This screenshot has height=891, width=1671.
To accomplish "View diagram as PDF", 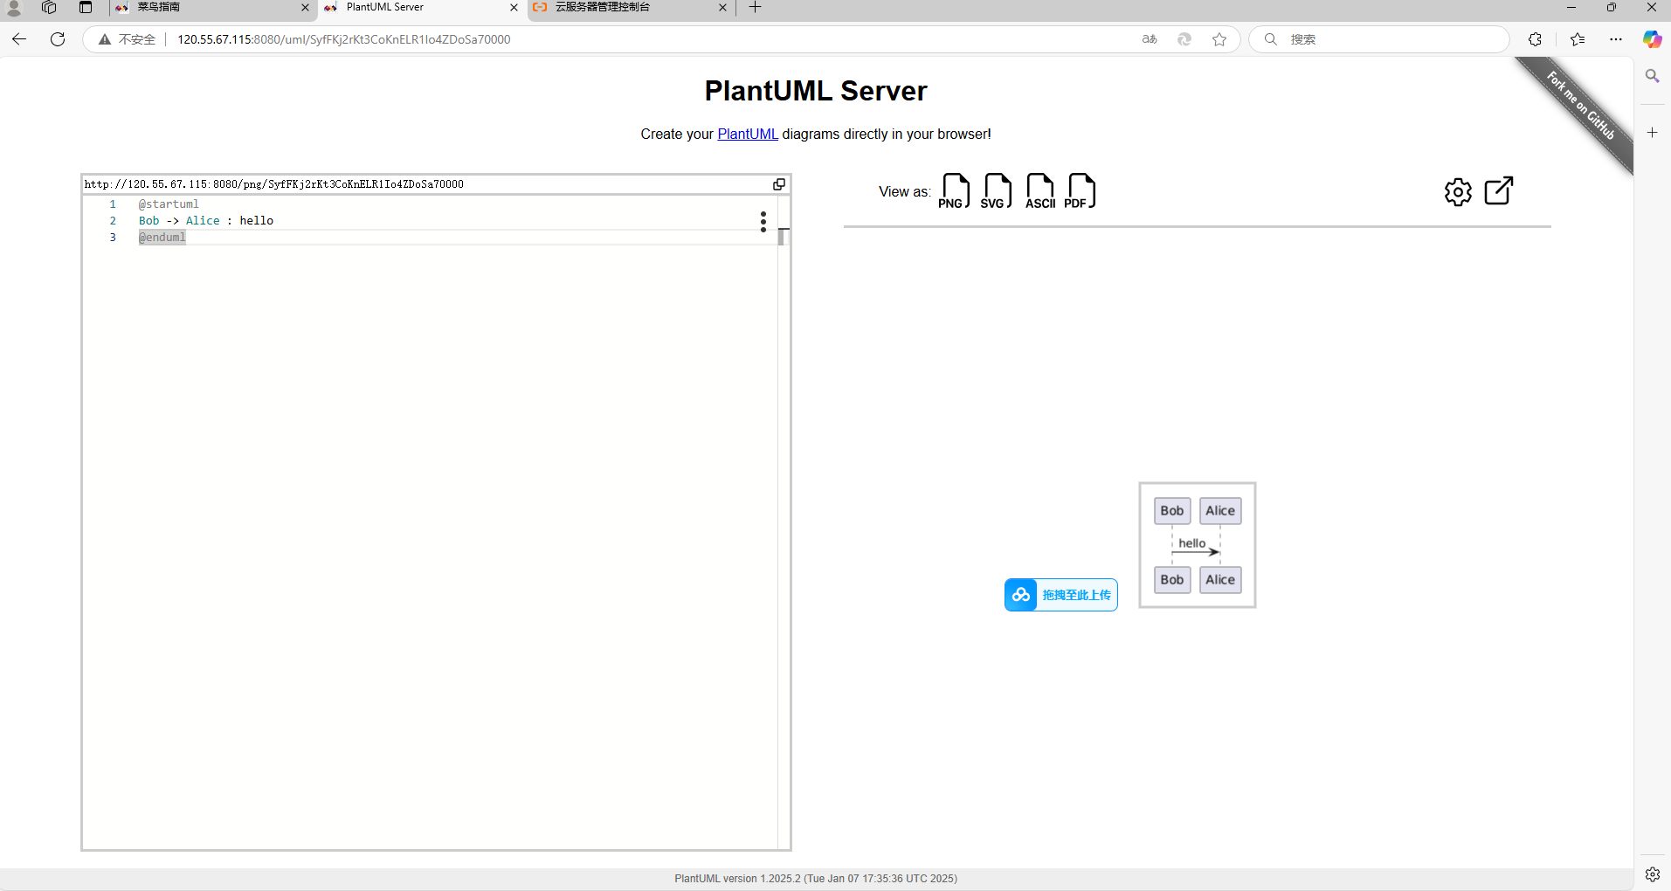I will tap(1081, 191).
